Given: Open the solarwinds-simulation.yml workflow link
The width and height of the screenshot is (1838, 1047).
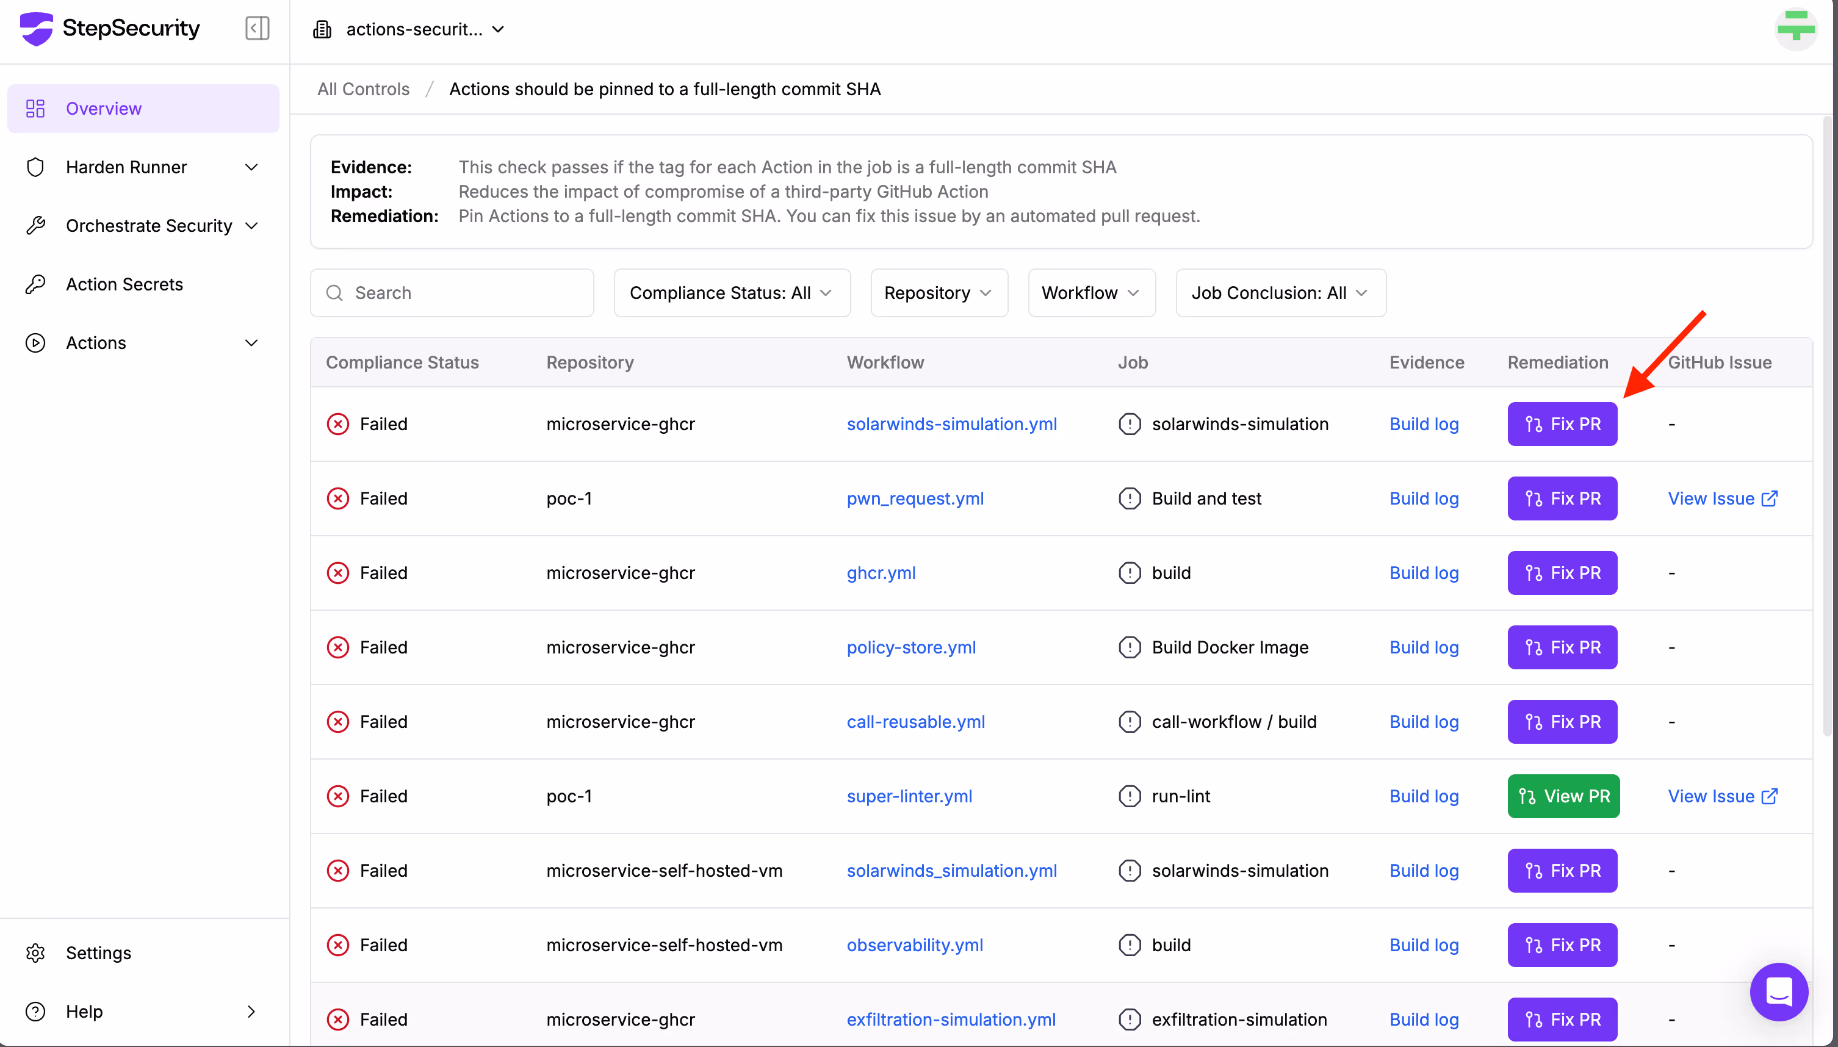Looking at the screenshot, I should coord(951,424).
